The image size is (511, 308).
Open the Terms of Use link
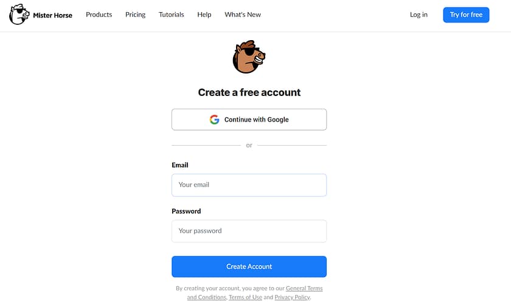click(245, 297)
